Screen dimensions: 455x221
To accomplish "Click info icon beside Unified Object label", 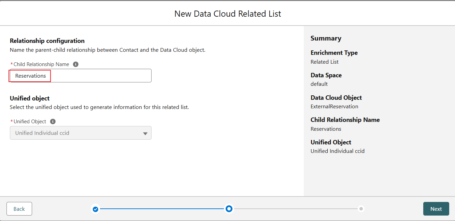I will tap(53, 122).
